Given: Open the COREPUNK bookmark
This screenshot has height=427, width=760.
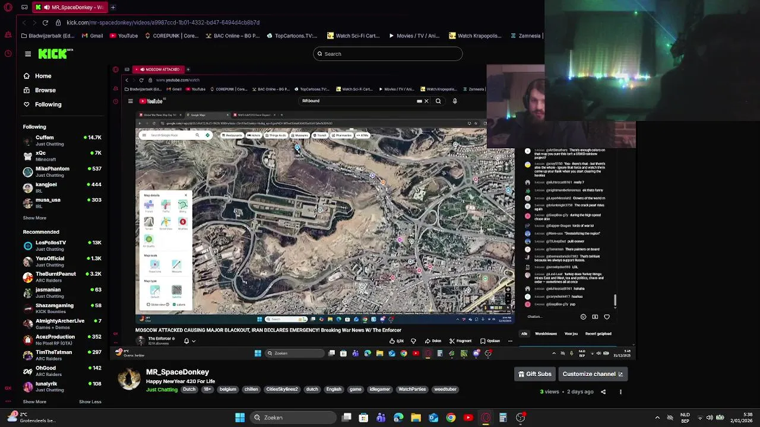Looking at the screenshot, I should 172,36.
